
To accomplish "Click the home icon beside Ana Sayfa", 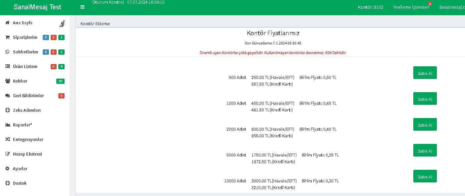I will click(7, 23).
